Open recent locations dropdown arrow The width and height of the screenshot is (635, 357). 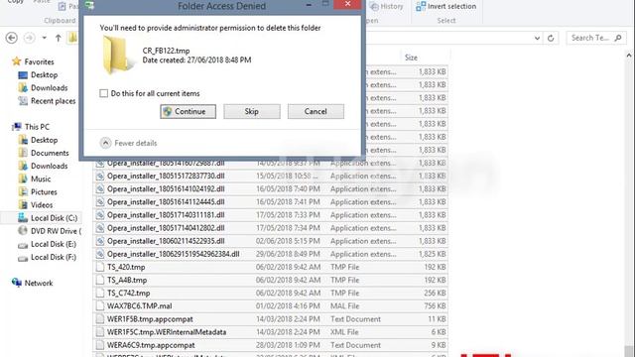44,38
